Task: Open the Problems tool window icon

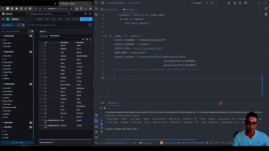Action: click(96, 132)
